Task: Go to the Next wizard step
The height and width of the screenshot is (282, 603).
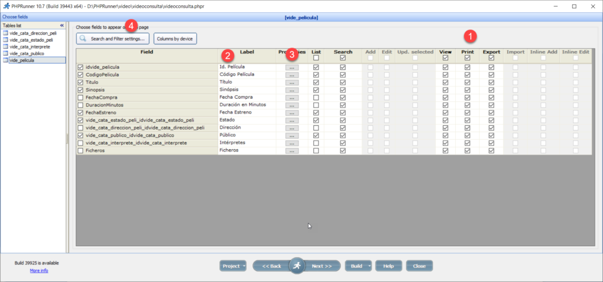Action: 322,266
